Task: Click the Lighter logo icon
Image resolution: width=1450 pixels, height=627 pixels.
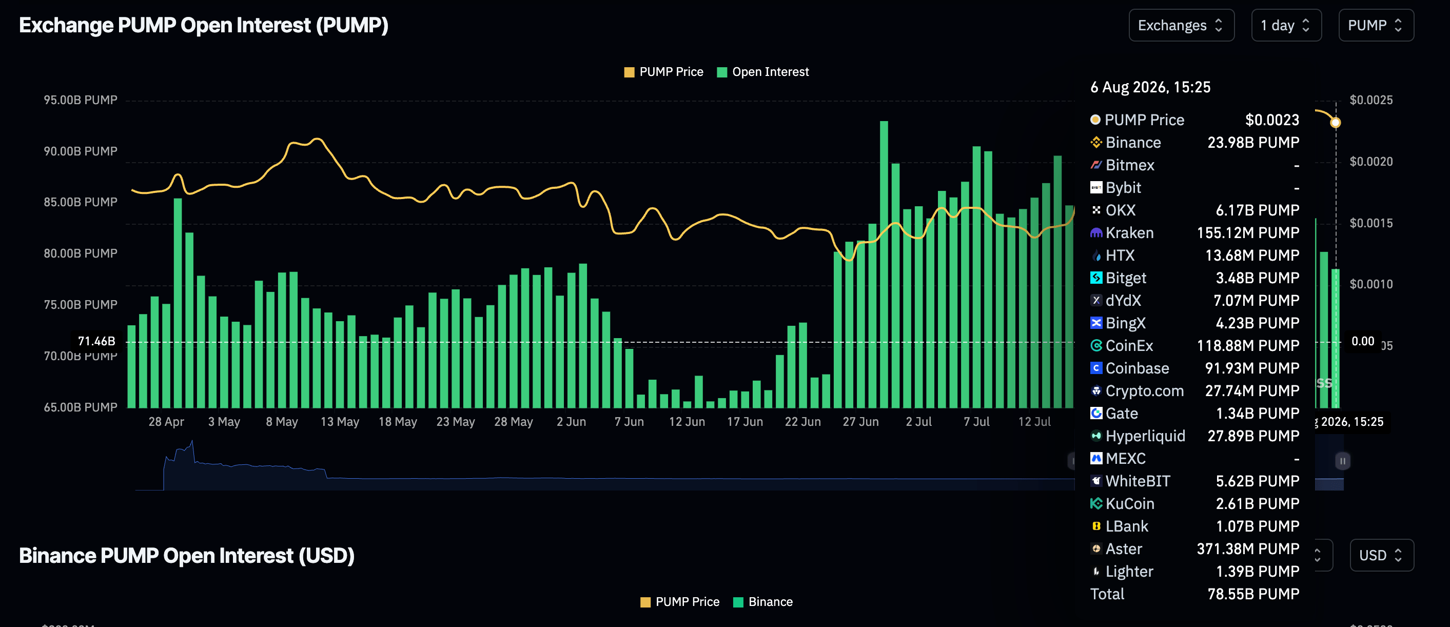Action: (1096, 571)
